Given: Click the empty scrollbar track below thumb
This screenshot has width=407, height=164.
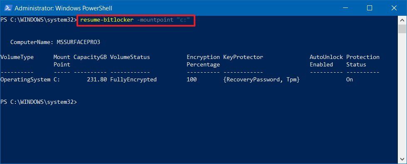Looking at the screenshot, I should (x=402, y=94).
